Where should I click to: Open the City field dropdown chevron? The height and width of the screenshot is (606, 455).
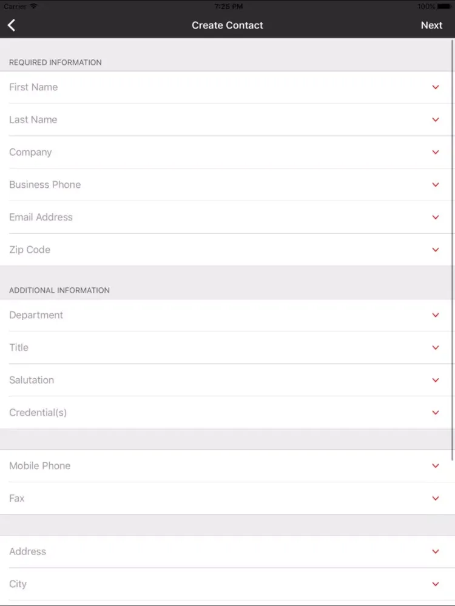[435, 584]
